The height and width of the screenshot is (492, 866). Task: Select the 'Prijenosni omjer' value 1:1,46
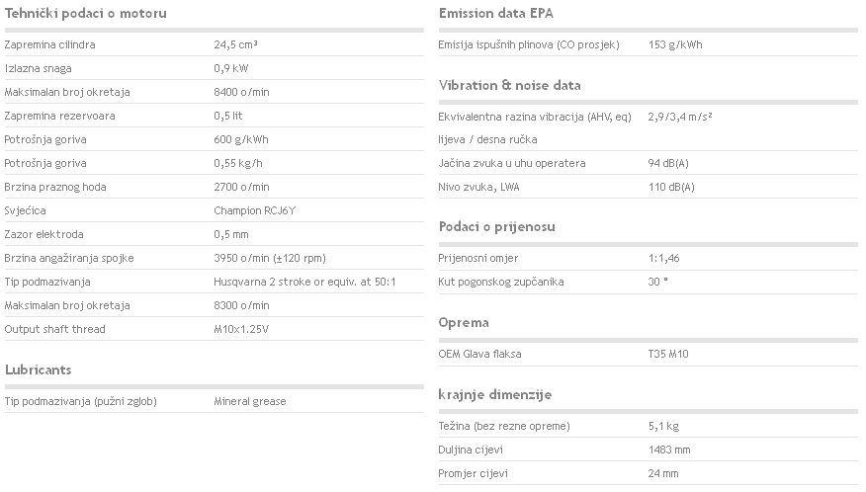[x=664, y=259]
